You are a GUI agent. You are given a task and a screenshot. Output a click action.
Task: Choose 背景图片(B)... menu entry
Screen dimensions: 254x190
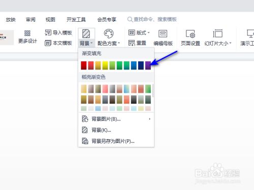pyautogui.click(x=116, y=119)
